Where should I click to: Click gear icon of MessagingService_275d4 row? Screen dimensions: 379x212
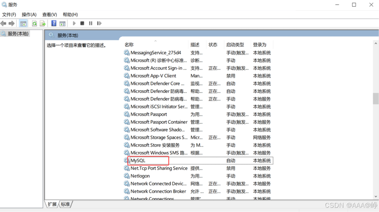coord(127,53)
